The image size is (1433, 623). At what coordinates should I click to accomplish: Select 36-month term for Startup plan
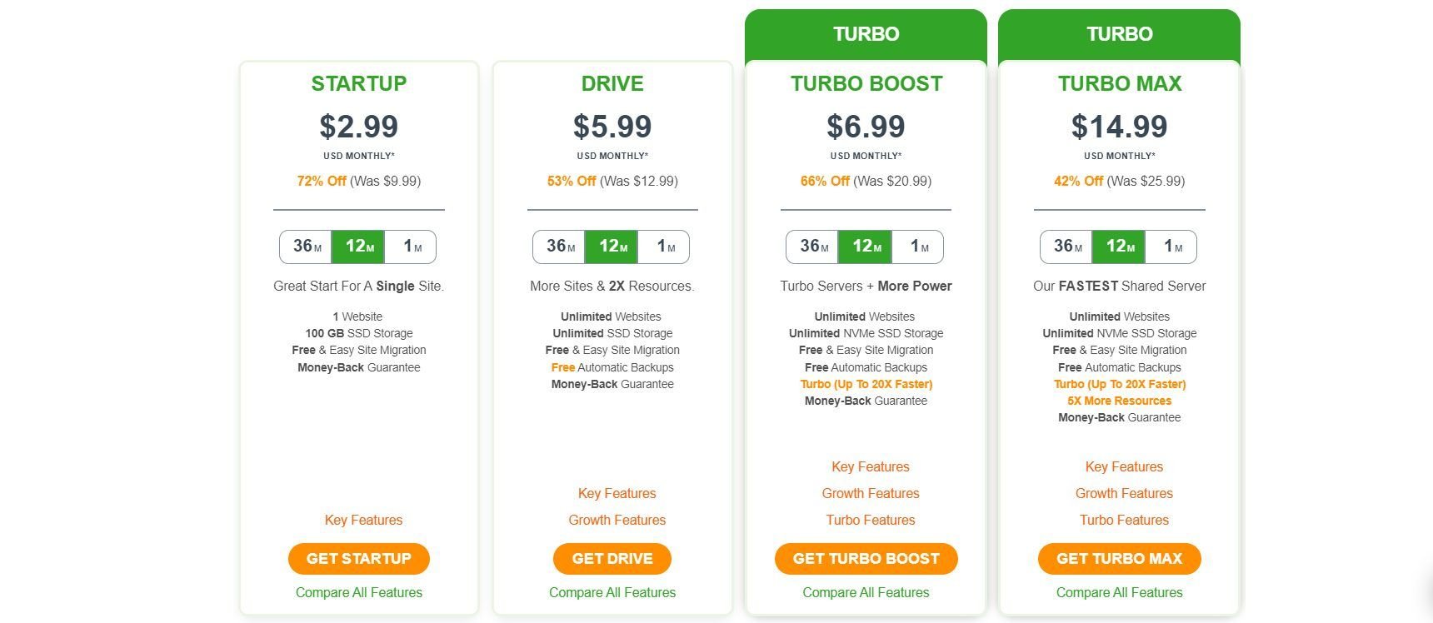click(x=306, y=247)
